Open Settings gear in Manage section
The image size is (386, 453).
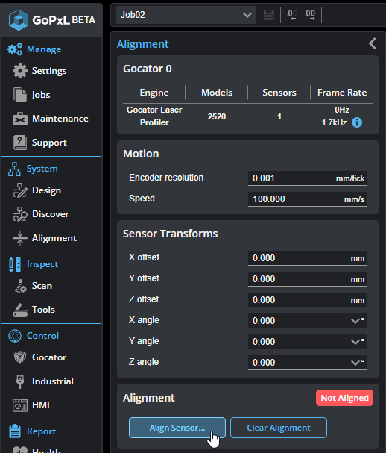click(19, 71)
